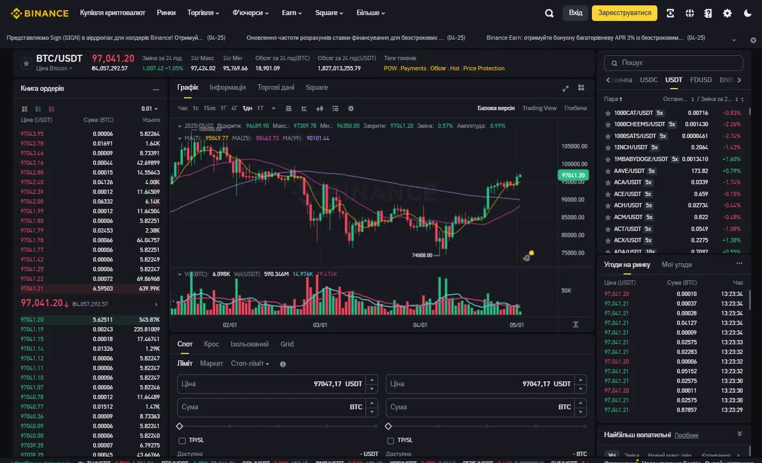Click the Binance logo

[x=40, y=13]
